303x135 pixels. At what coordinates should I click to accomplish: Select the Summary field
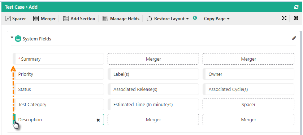click(x=59, y=59)
